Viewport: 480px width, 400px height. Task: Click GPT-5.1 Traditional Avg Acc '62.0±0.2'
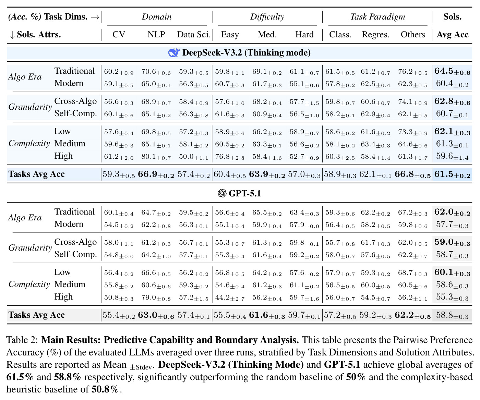pyautogui.click(x=452, y=212)
